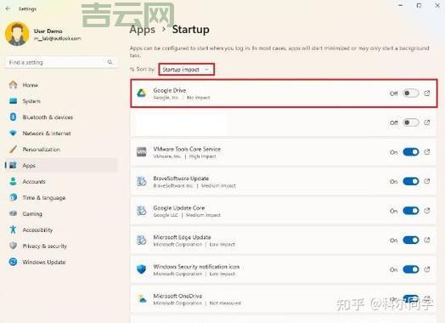Open the Accessibility figure icon
The width and height of the screenshot is (445, 323).
click(x=13, y=229)
